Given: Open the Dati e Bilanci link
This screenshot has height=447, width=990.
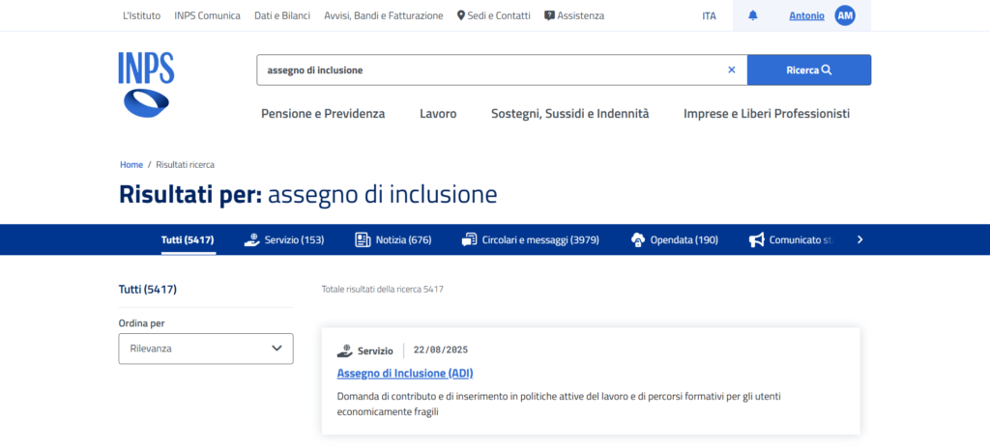Looking at the screenshot, I should click(282, 15).
